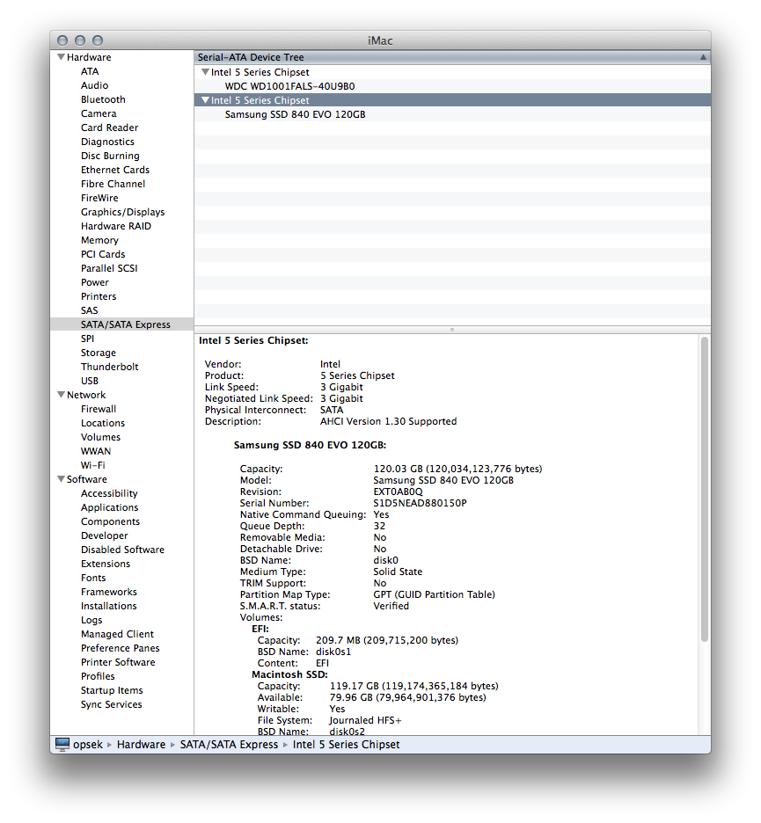Image resolution: width=761 pixels, height=823 pixels.
Task: Select Graphics/Displays in the sidebar
Action: (x=123, y=212)
